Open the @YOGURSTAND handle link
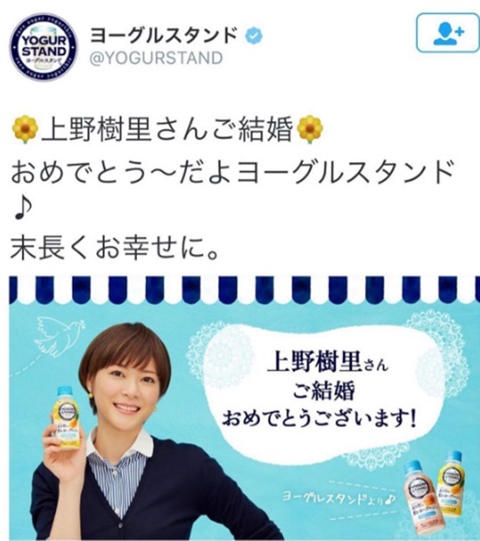480x541 pixels. pos(156,58)
